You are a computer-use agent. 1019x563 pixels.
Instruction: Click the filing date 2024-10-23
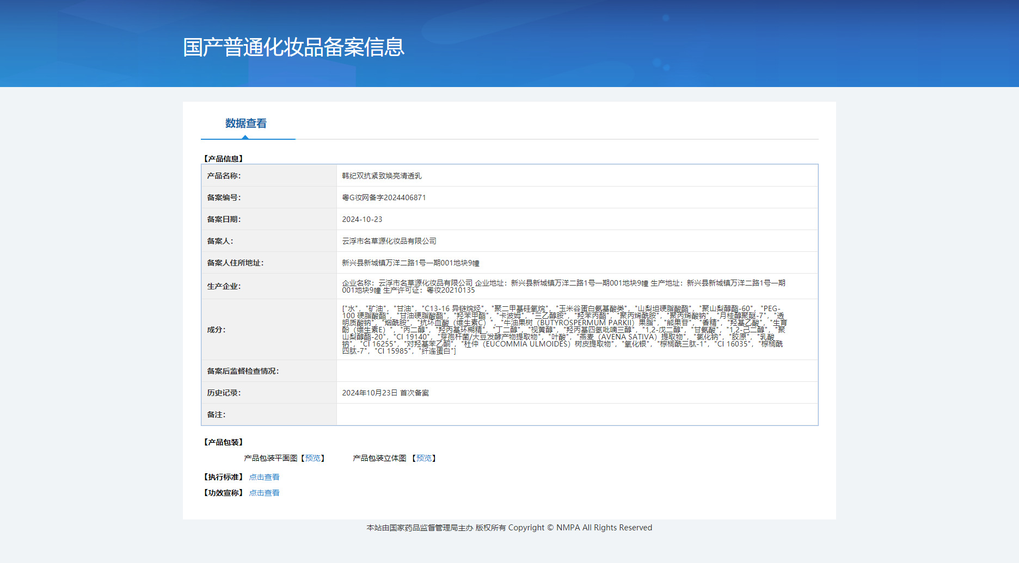362,219
